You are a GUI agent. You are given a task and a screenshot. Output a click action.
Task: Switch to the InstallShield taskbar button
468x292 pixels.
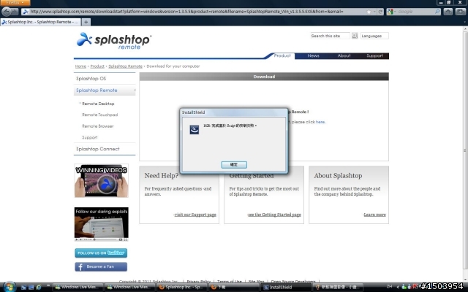[x=285, y=287]
